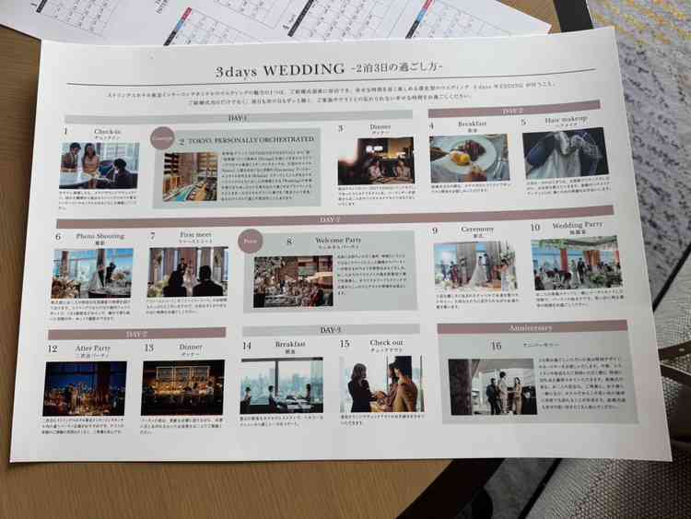
Task: Select the DAY 2 bar above Photo Shooting
Action: pyautogui.click(x=335, y=218)
